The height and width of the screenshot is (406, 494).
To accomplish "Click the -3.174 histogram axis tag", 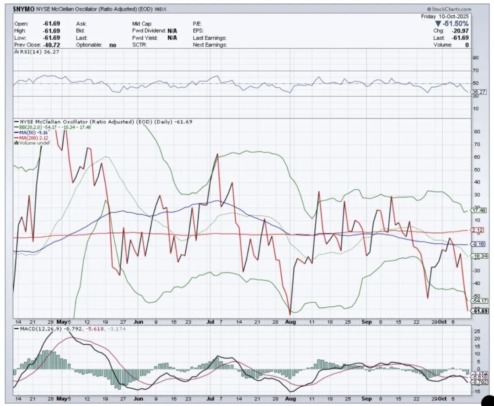I will 479,374.
